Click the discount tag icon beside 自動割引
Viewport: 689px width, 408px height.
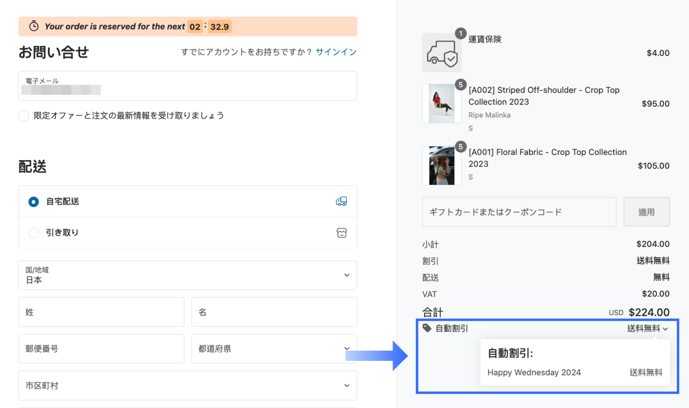pyautogui.click(x=427, y=328)
